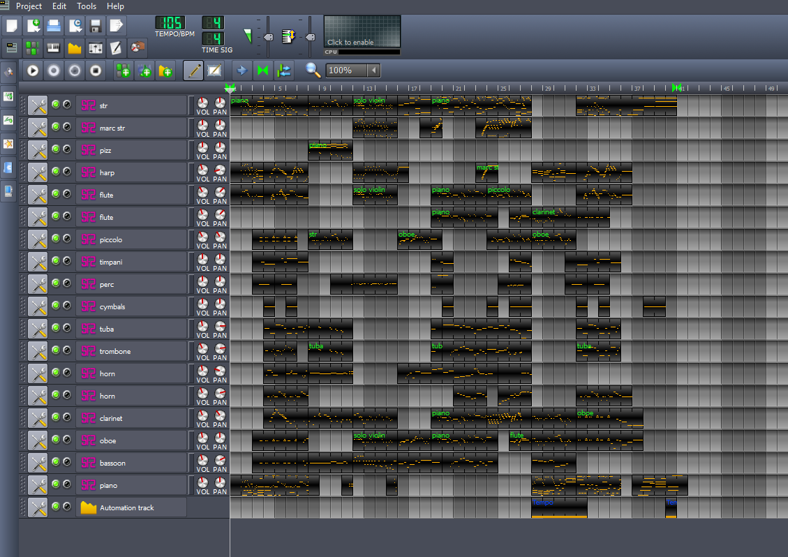Image resolution: width=788 pixels, height=557 pixels.
Task: Toggle auto-scrolling arrow button
Action: (241, 71)
